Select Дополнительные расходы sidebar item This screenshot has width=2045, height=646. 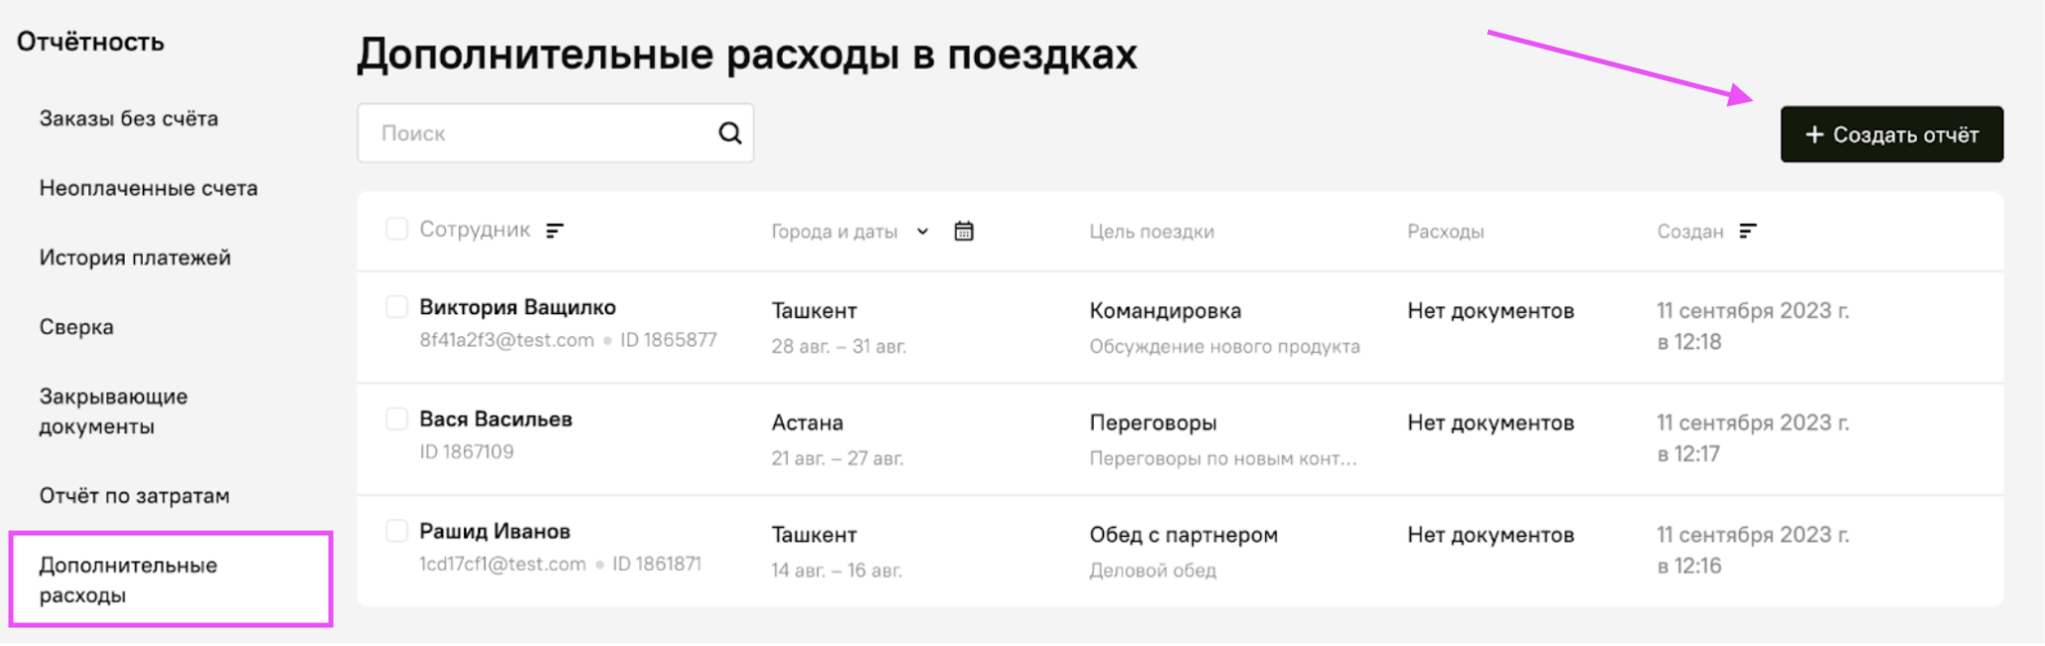(x=128, y=580)
